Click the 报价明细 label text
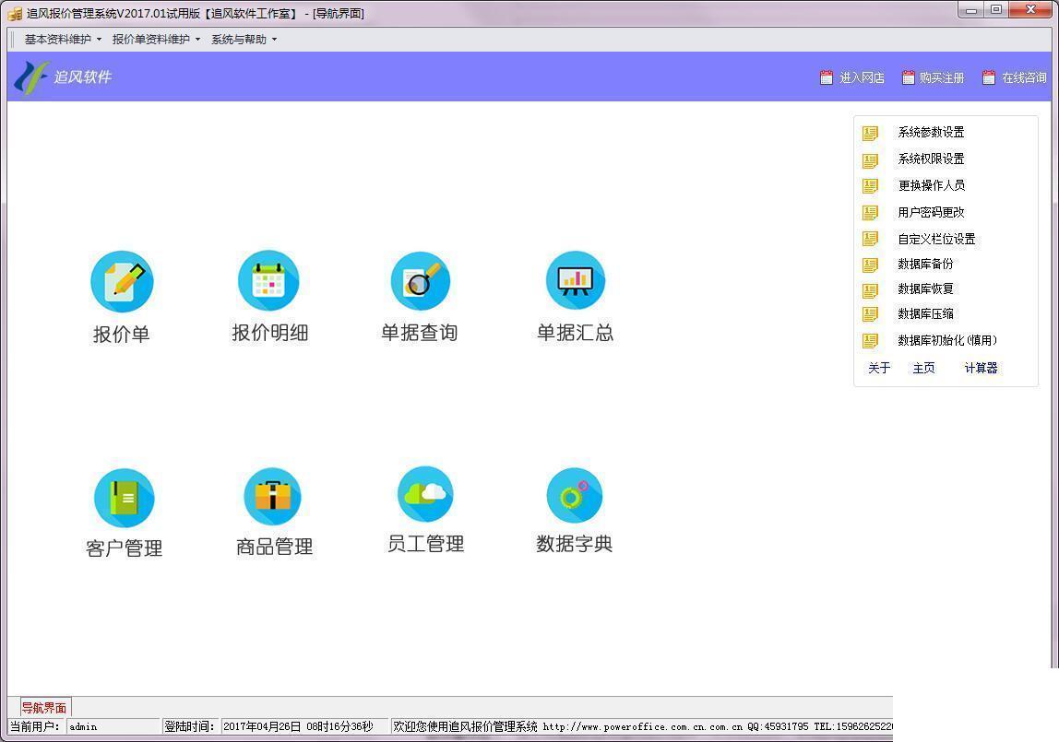 click(x=270, y=333)
